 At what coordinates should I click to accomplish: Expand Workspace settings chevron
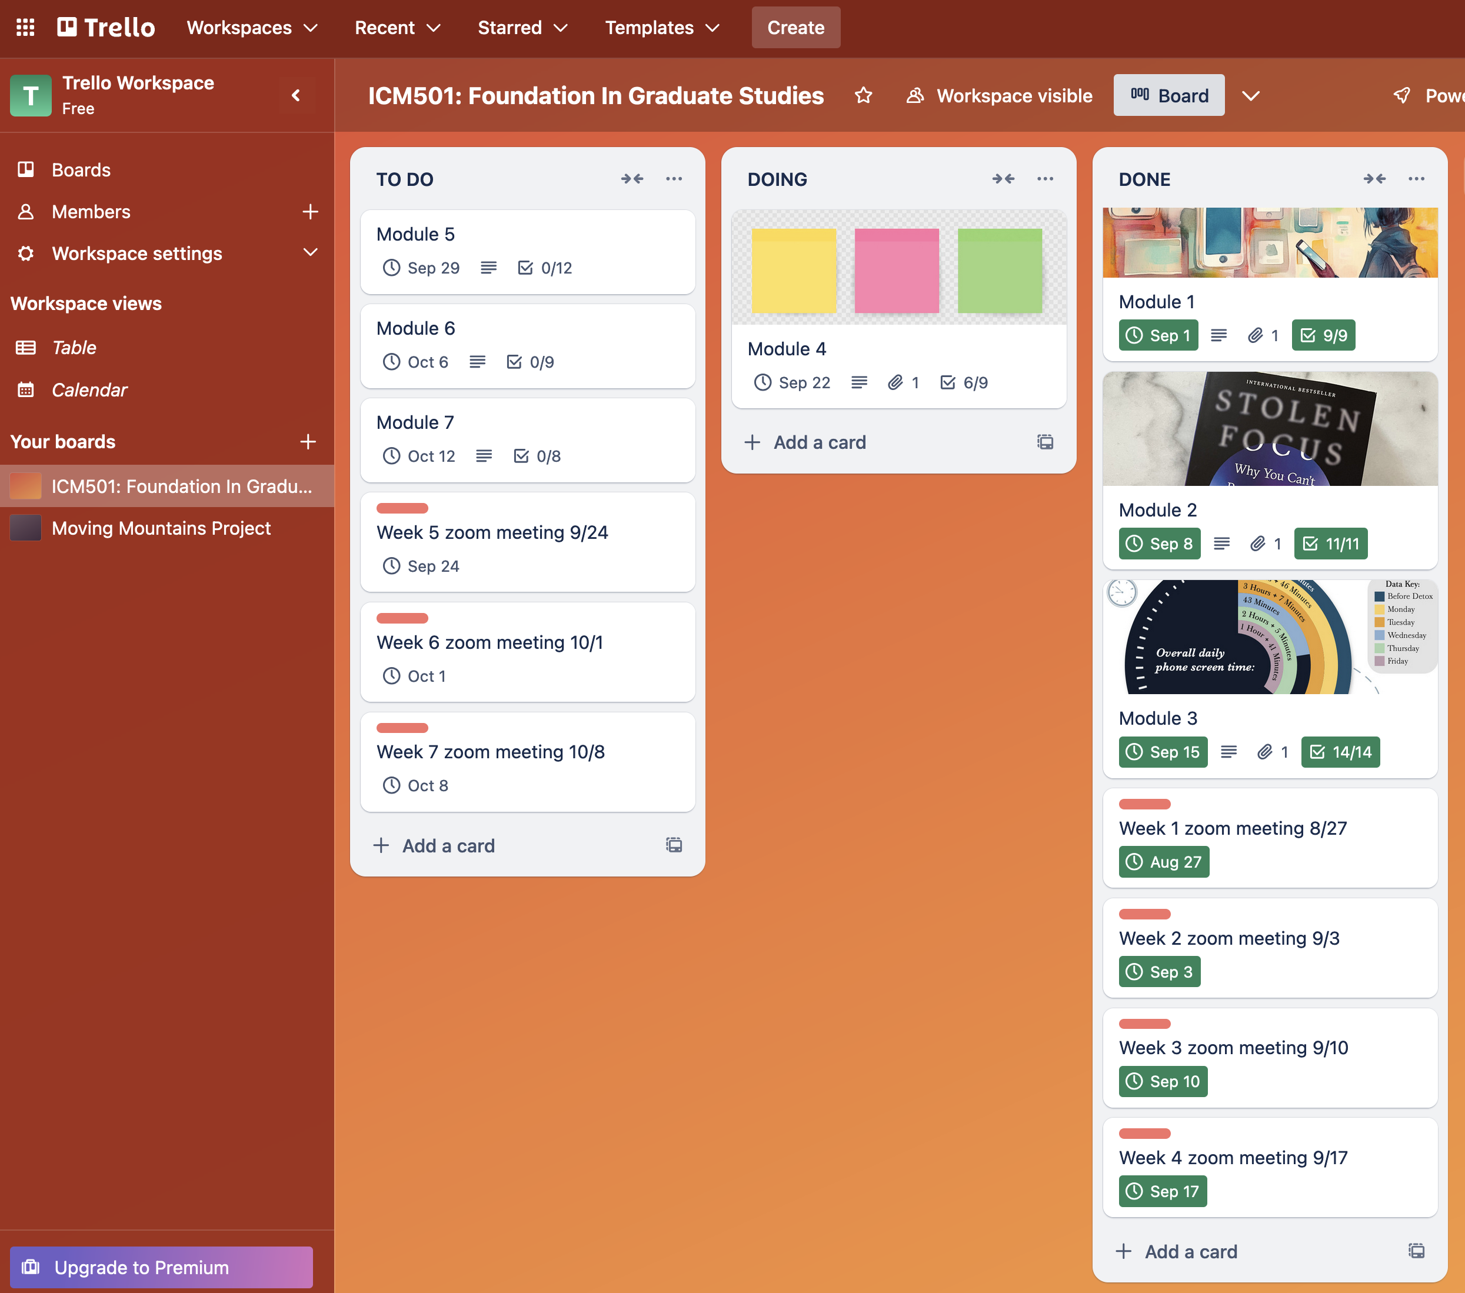(x=309, y=253)
